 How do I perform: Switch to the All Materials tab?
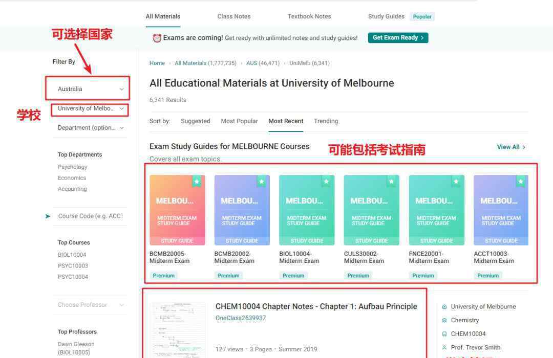click(x=163, y=16)
